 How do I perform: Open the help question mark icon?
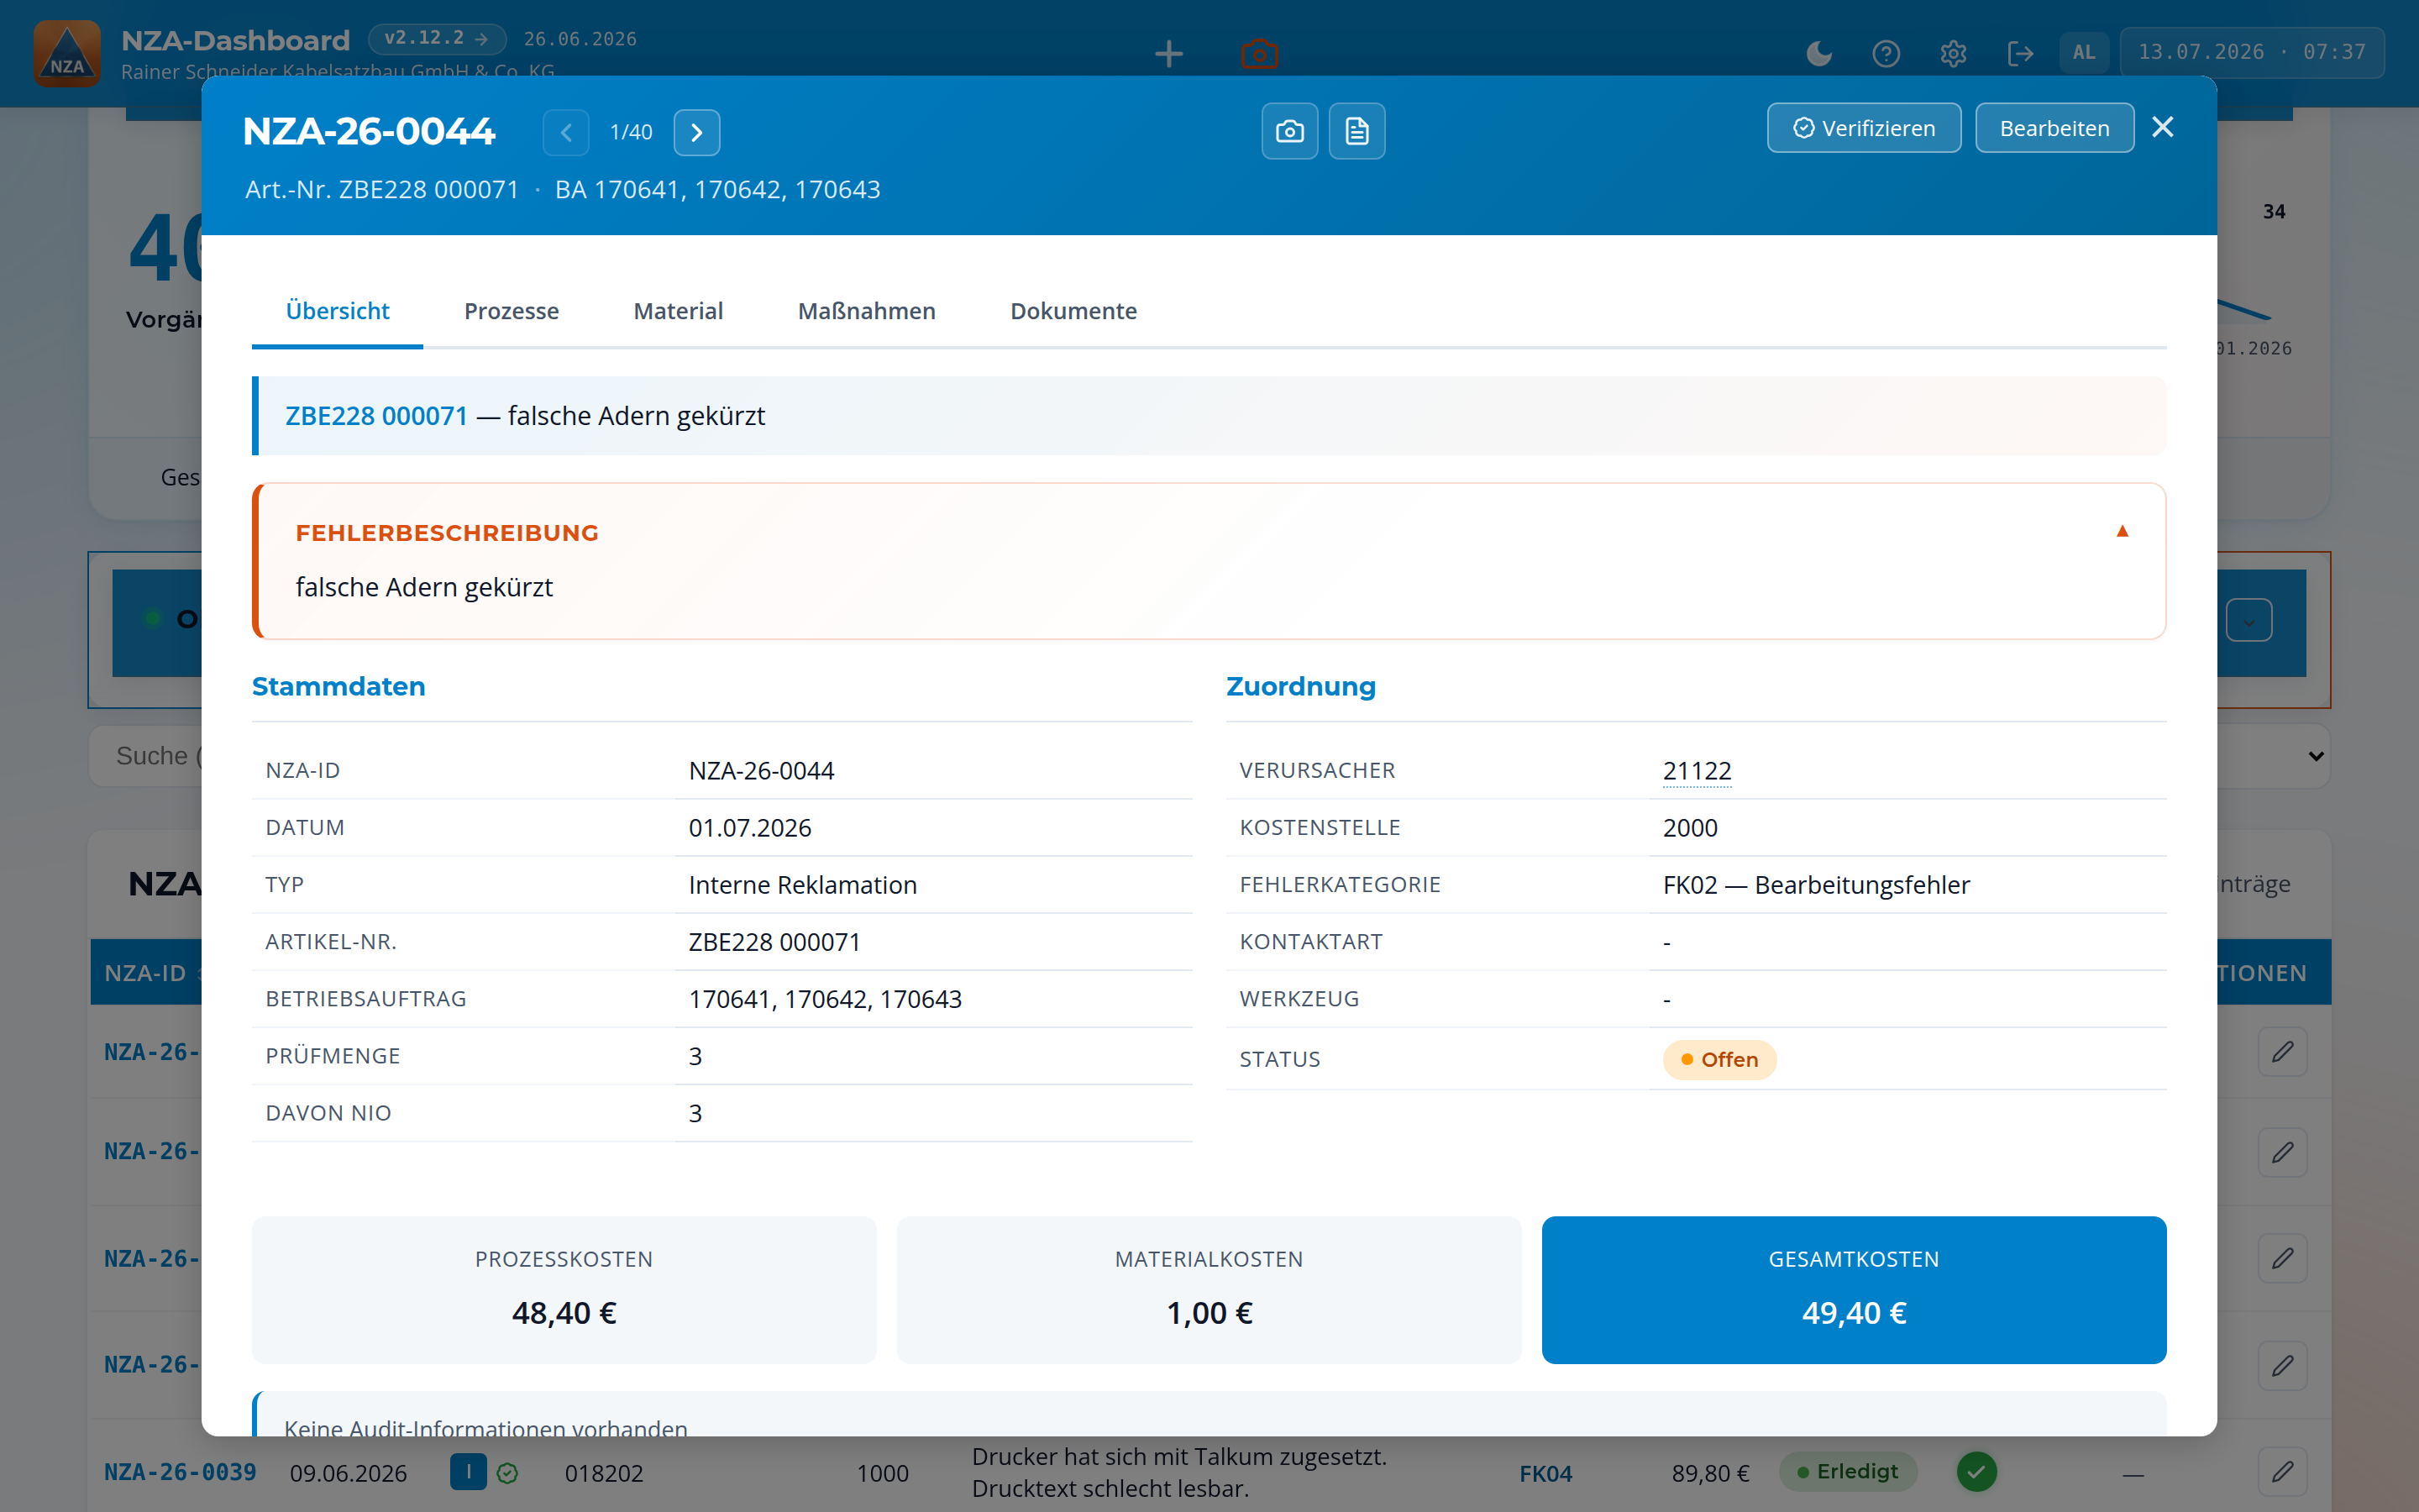pyautogui.click(x=1886, y=52)
